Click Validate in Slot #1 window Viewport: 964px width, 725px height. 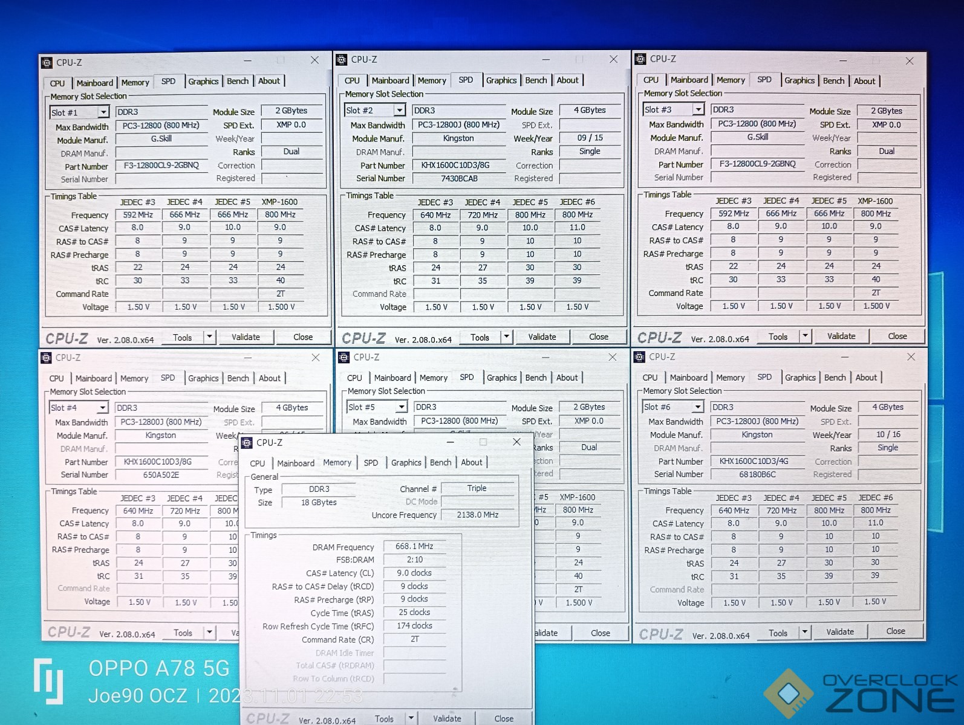(246, 337)
